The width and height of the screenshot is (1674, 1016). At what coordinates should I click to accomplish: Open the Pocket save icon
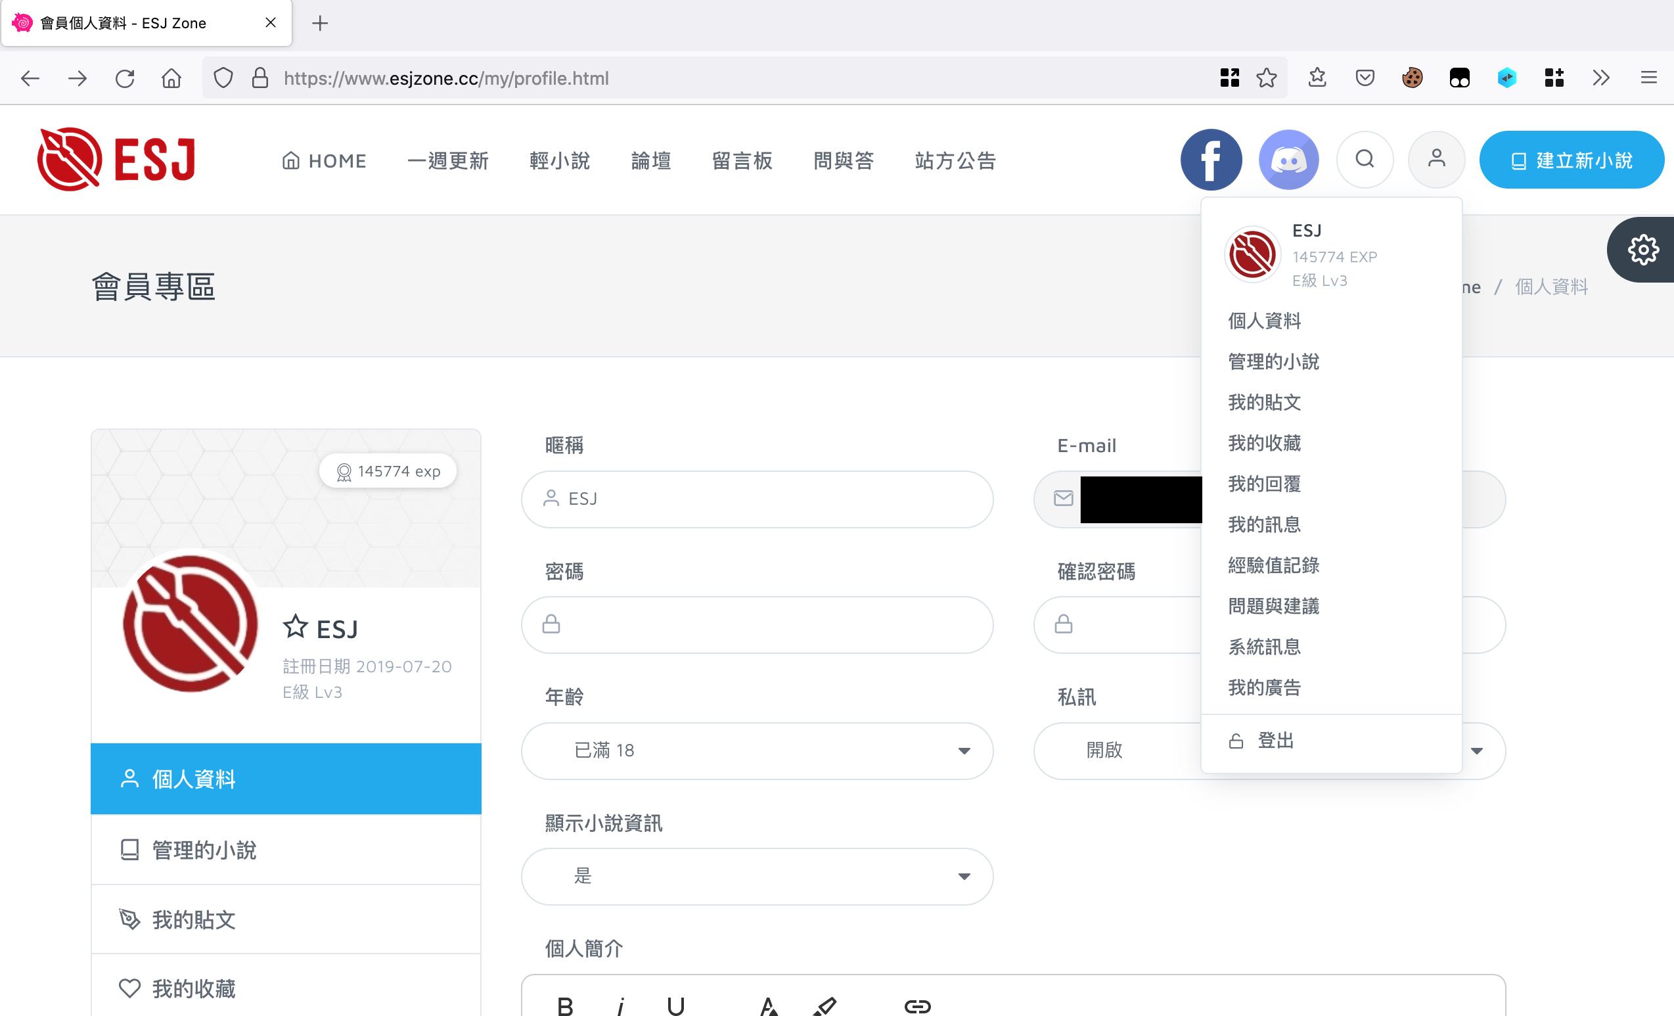[x=1365, y=78]
